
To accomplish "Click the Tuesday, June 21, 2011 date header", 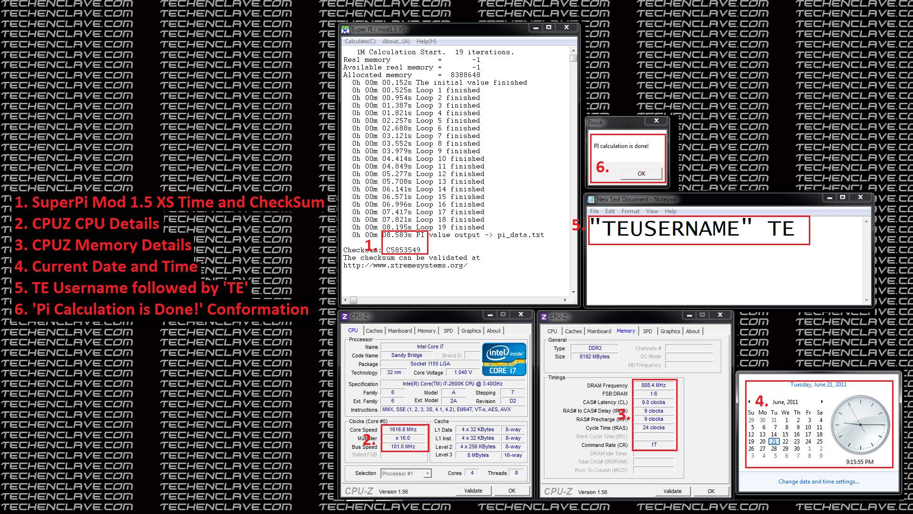I will coord(818,385).
